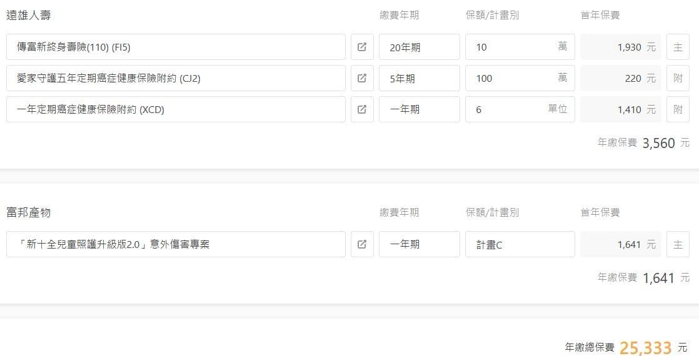
Task: Click the 附 badge on the CJ2 row
Action: 678,78
